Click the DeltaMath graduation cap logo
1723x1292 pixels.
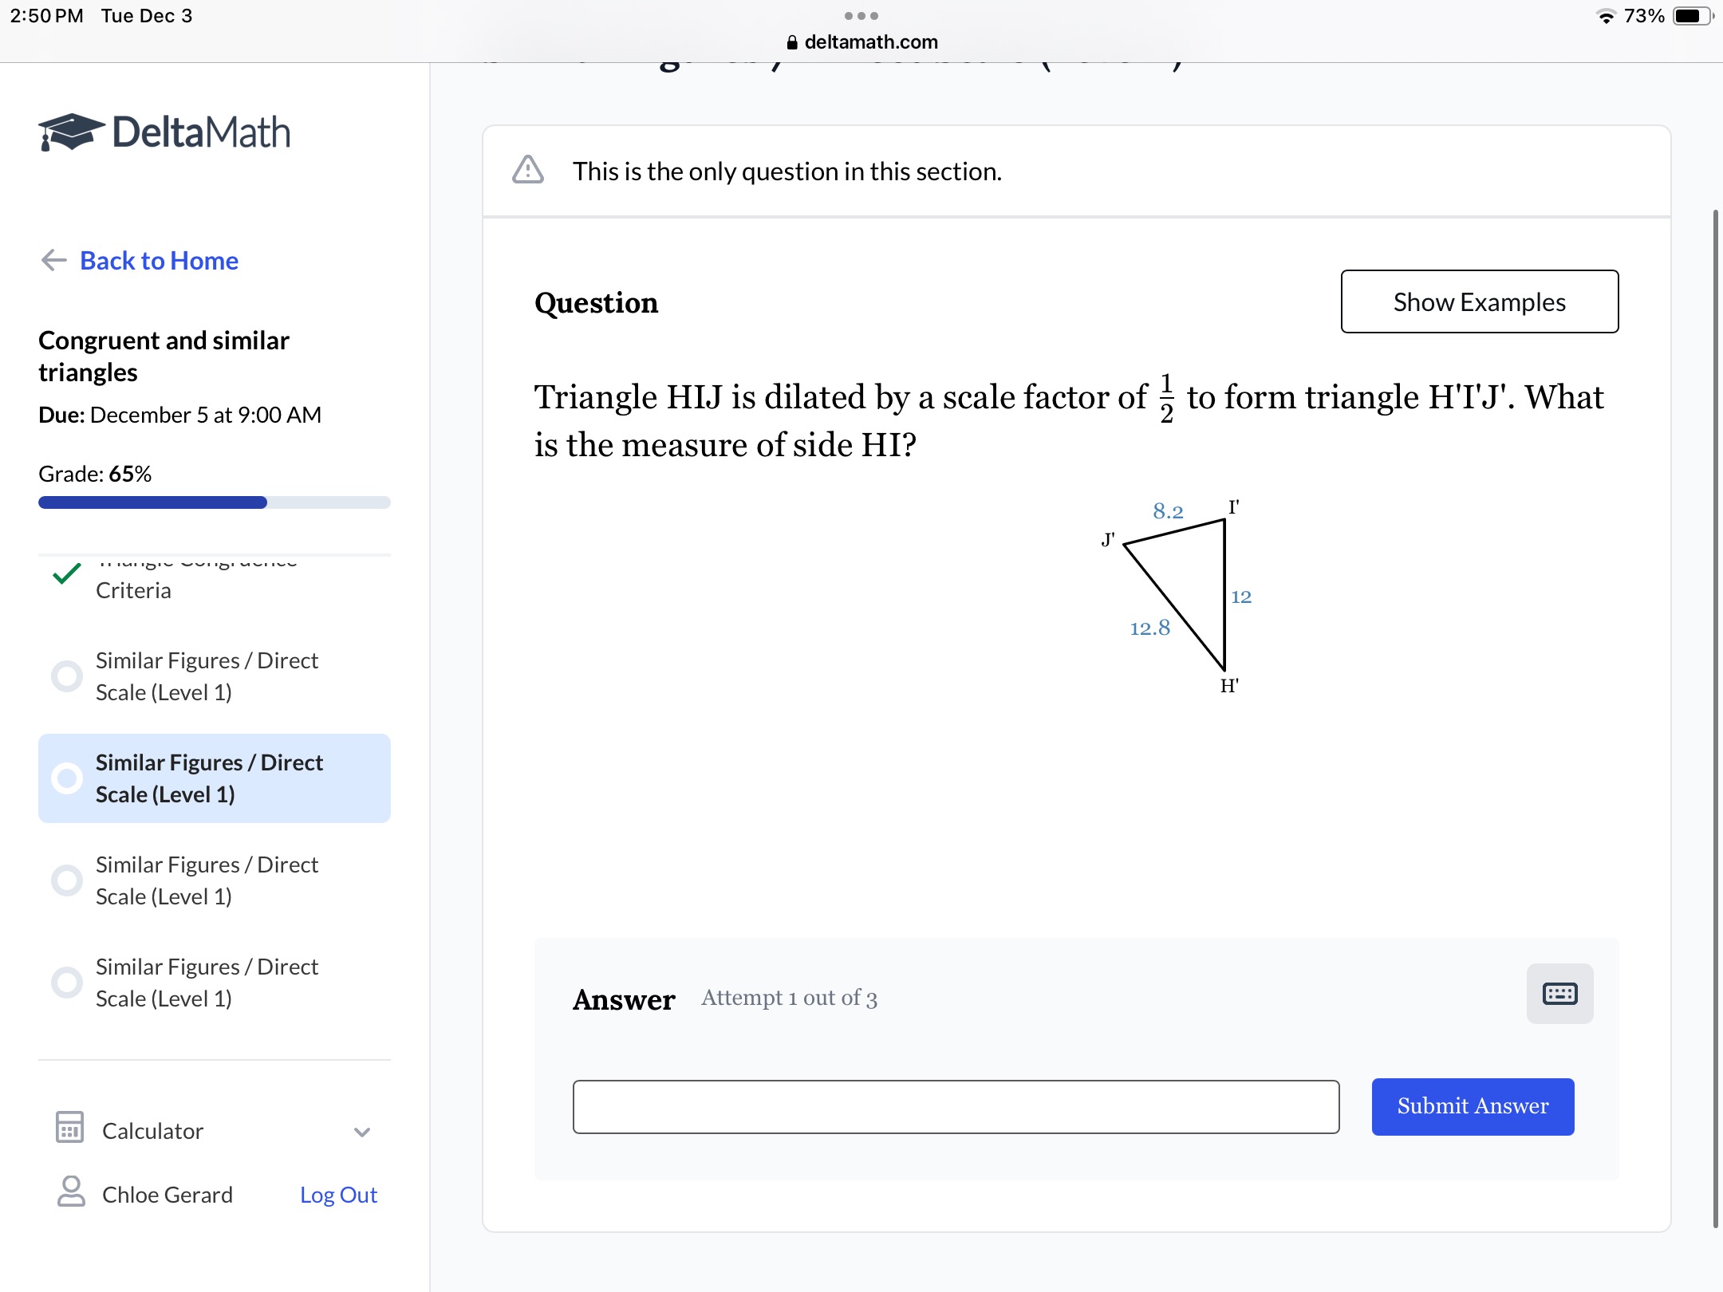(71, 132)
